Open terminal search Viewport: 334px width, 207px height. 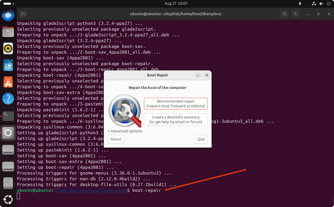click(x=284, y=14)
